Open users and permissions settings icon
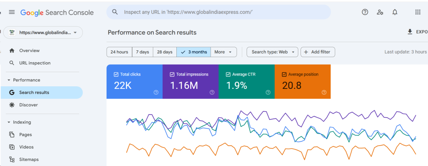Viewport: 428px width, 166px height. pyautogui.click(x=380, y=12)
